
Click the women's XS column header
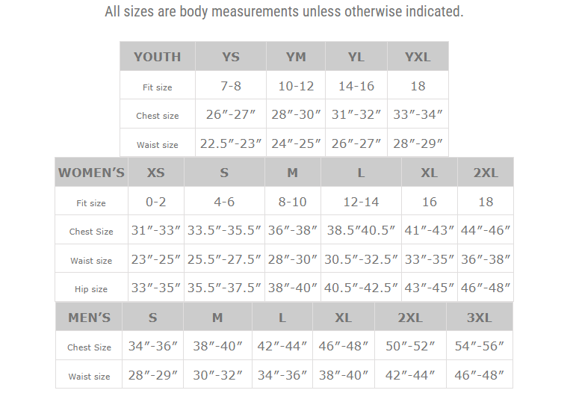point(155,173)
